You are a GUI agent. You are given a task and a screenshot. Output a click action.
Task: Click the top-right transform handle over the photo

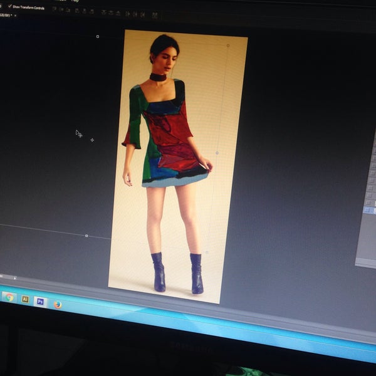228,45
